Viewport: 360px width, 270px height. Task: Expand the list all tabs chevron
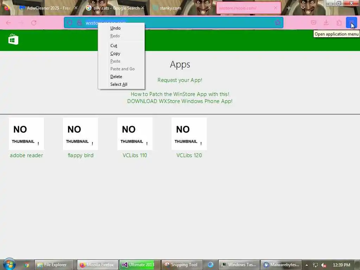(x=303, y=8)
